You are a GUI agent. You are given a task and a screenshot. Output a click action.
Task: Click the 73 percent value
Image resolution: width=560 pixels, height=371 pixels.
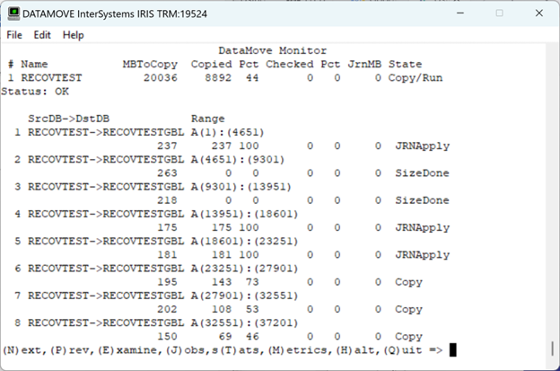coord(252,282)
